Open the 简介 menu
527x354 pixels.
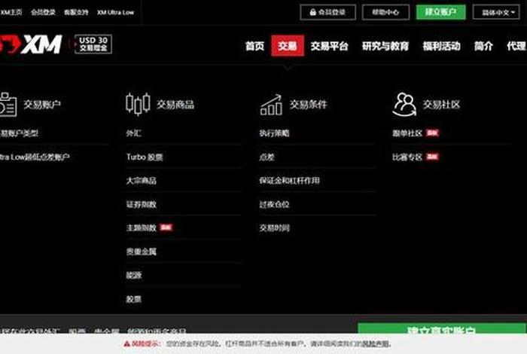(483, 46)
